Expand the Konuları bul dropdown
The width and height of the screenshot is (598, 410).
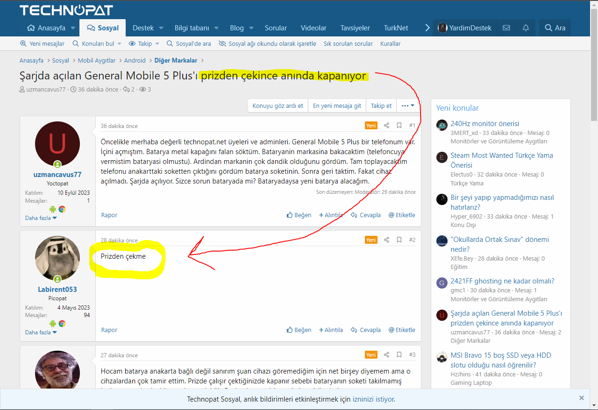click(x=119, y=44)
